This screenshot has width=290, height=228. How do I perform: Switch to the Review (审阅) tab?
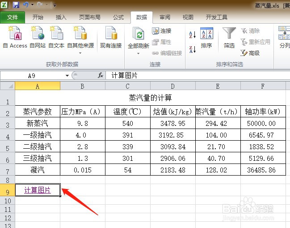pos(165,17)
